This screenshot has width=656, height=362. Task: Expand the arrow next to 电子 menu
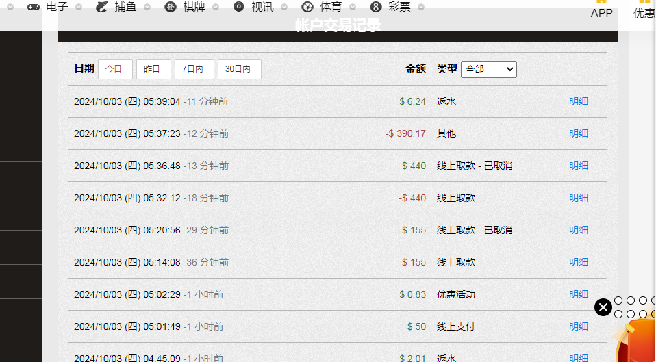pyautogui.click(x=79, y=7)
